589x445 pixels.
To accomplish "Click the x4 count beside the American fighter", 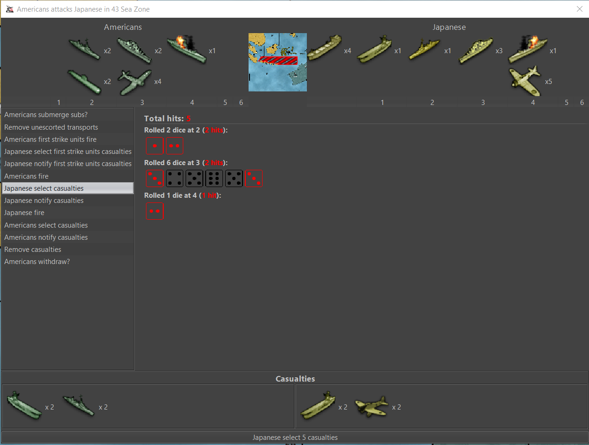I will 158,82.
